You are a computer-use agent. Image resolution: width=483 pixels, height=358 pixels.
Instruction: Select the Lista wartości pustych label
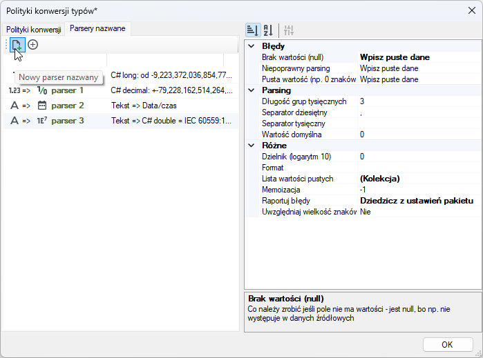298,179
